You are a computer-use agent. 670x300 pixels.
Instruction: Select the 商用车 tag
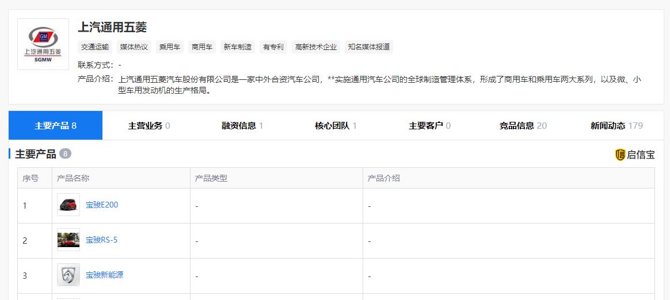coord(202,47)
